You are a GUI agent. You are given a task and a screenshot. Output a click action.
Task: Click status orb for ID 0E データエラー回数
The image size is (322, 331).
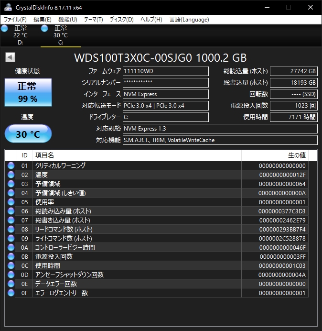pos(11,284)
